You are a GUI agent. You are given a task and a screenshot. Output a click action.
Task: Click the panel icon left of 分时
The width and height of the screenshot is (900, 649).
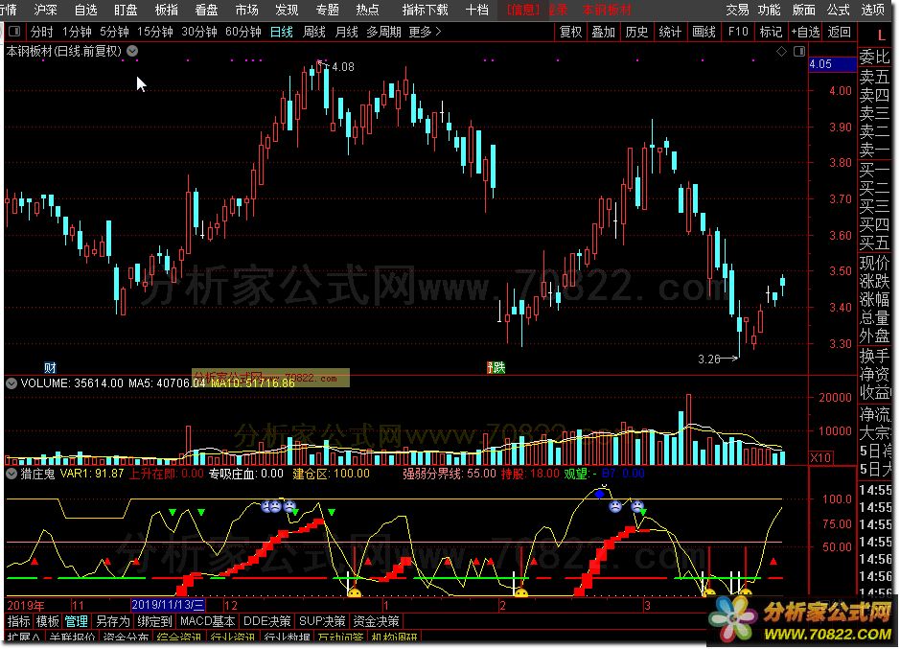[x=13, y=32]
